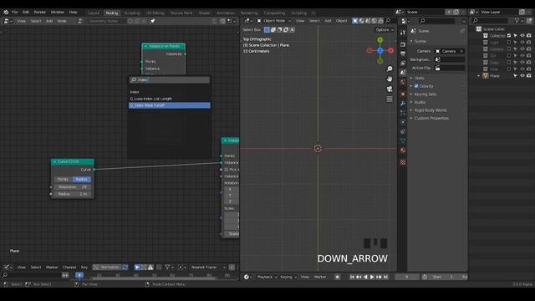535x301 pixels.
Task: Open the File menu
Action: click(x=15, y=12)
